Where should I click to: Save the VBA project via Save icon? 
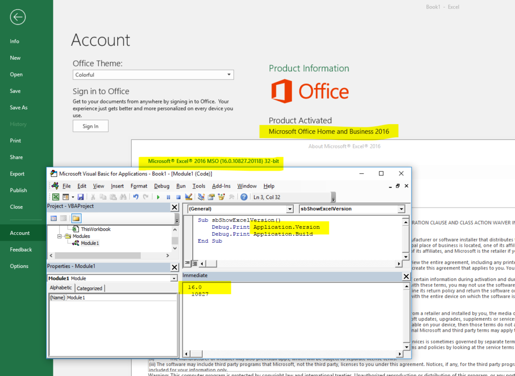[81, 197]
